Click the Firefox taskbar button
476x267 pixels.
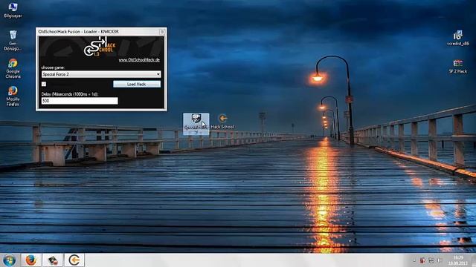pos(31,260)
